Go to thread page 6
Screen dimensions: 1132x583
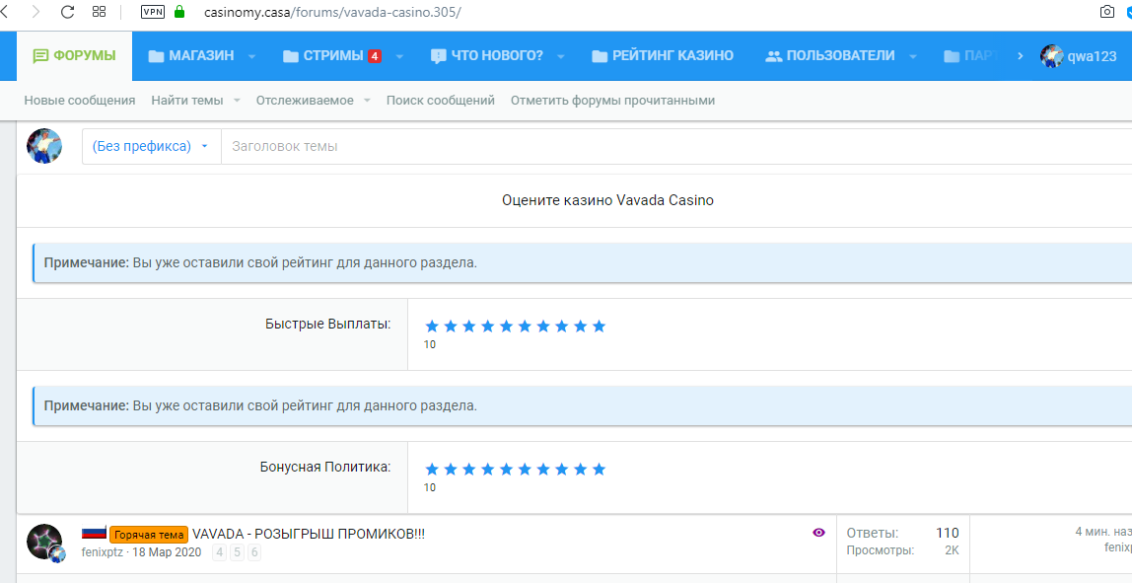254,552
